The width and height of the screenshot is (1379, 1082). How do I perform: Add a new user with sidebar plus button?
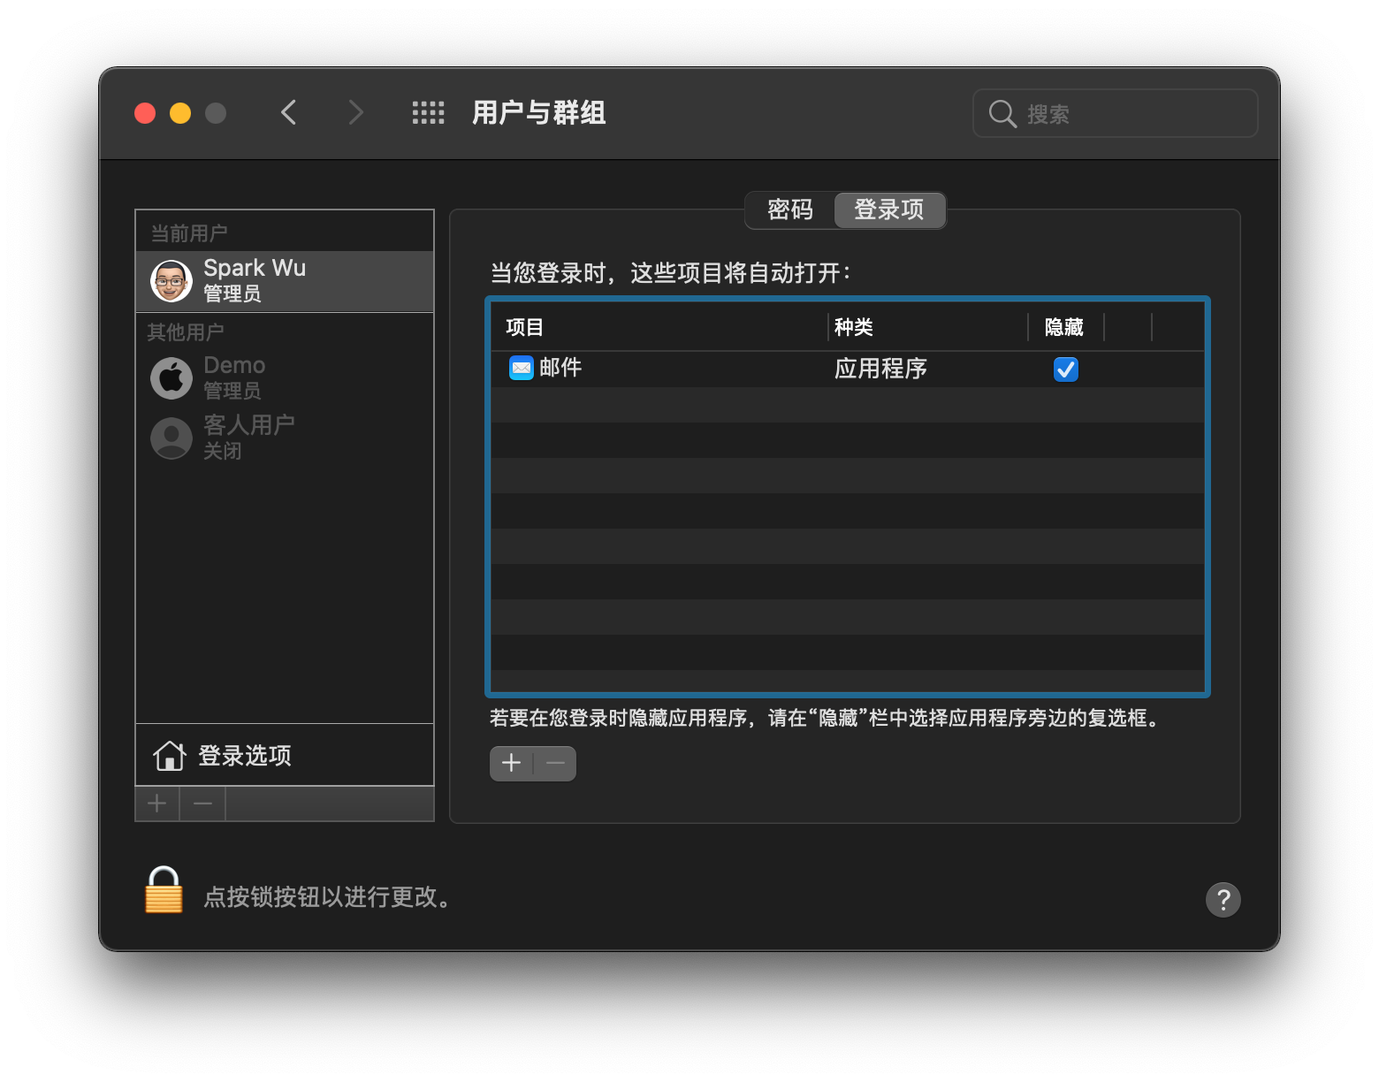click(157, 804)
